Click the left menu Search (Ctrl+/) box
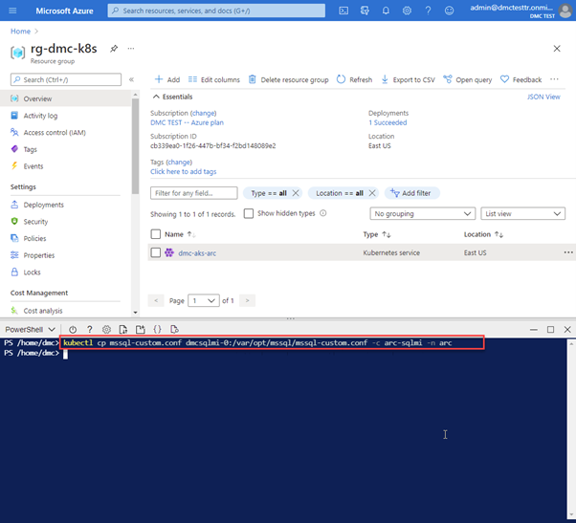Viewport: 576px width, 523px height. coord(66,79)
